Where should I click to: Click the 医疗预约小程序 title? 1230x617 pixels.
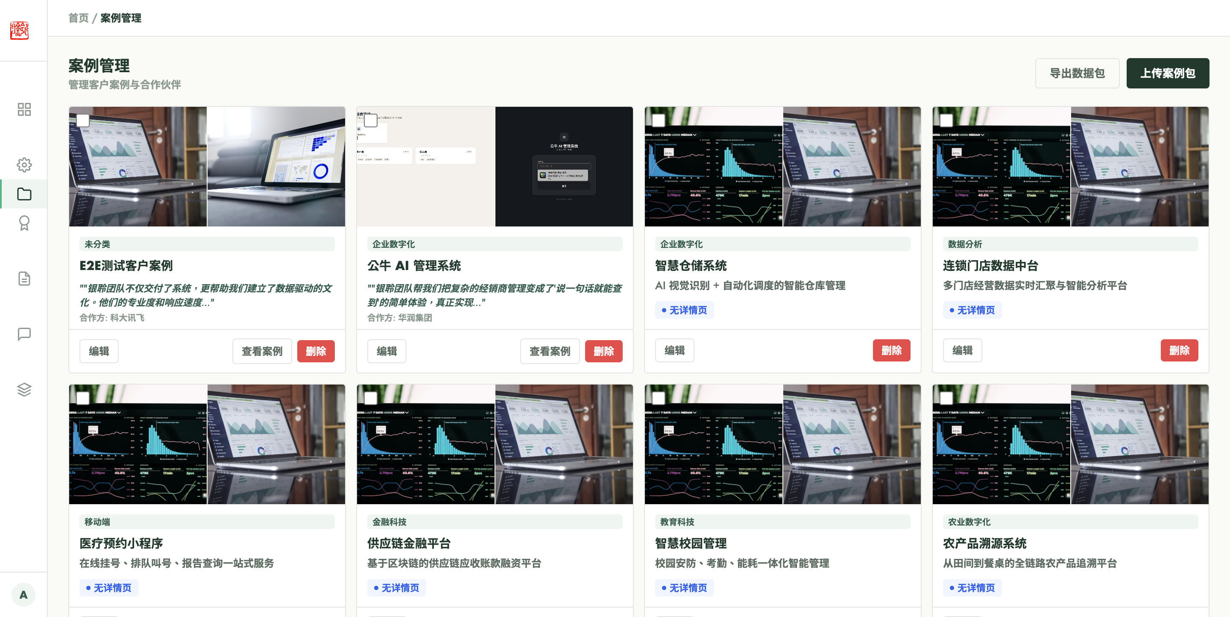121,544
